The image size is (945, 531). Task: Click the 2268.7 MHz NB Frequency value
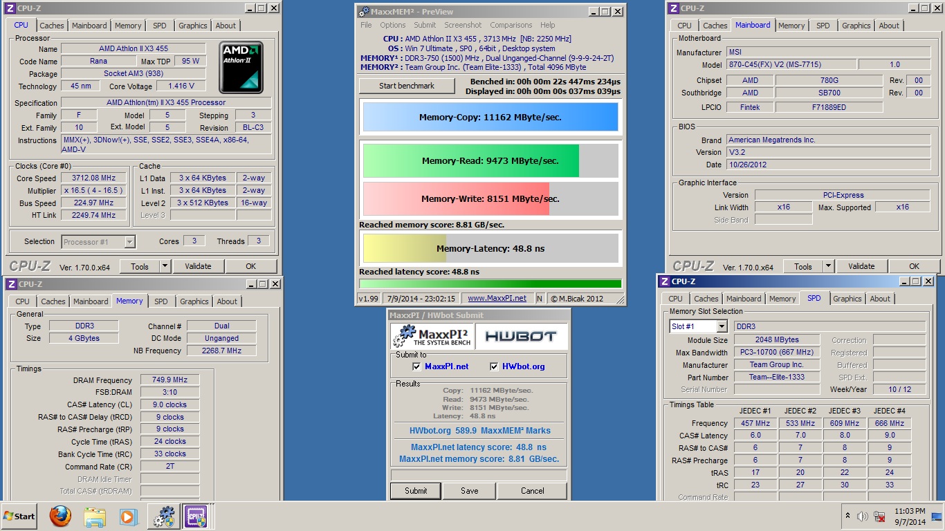(221, 351)
